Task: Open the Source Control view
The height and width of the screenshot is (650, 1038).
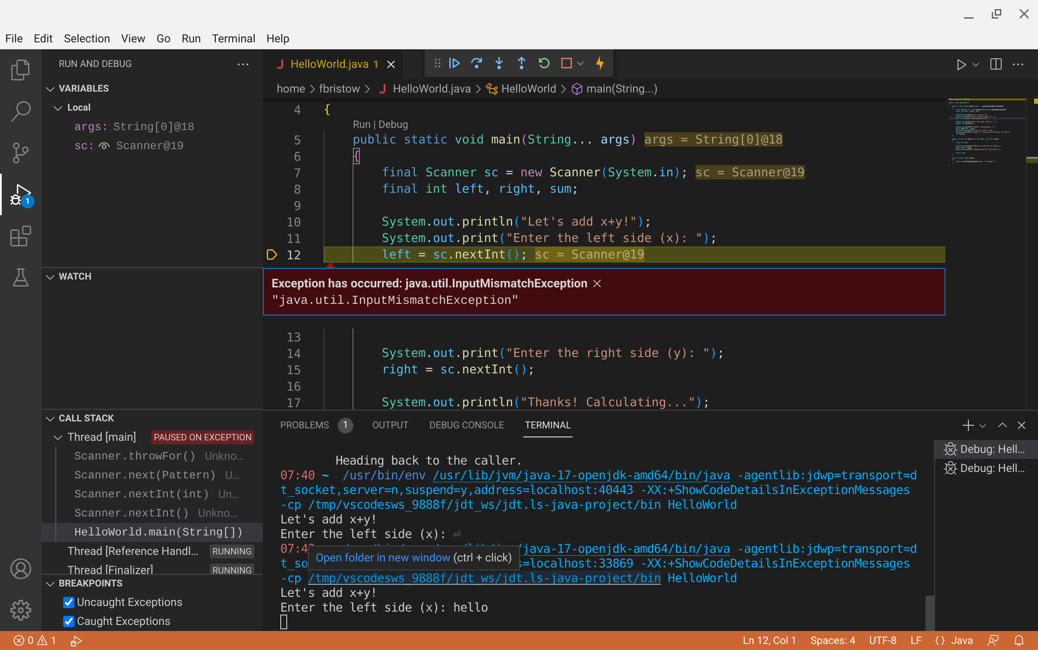Action: pyautogui.click(x=20, y=153)
